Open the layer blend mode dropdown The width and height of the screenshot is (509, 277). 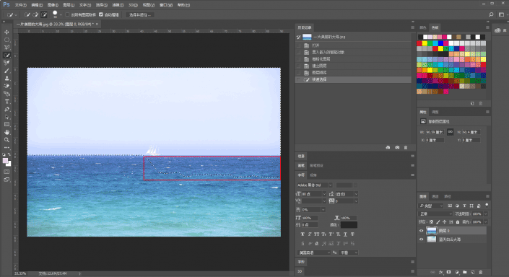(x=435, y=214)
